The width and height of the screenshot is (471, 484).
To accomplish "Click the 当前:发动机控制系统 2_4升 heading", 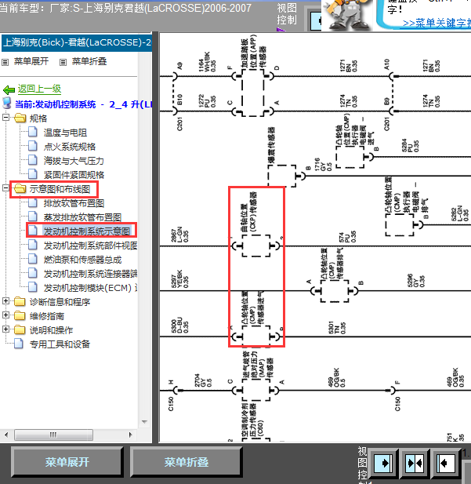I will click(83, 104).
